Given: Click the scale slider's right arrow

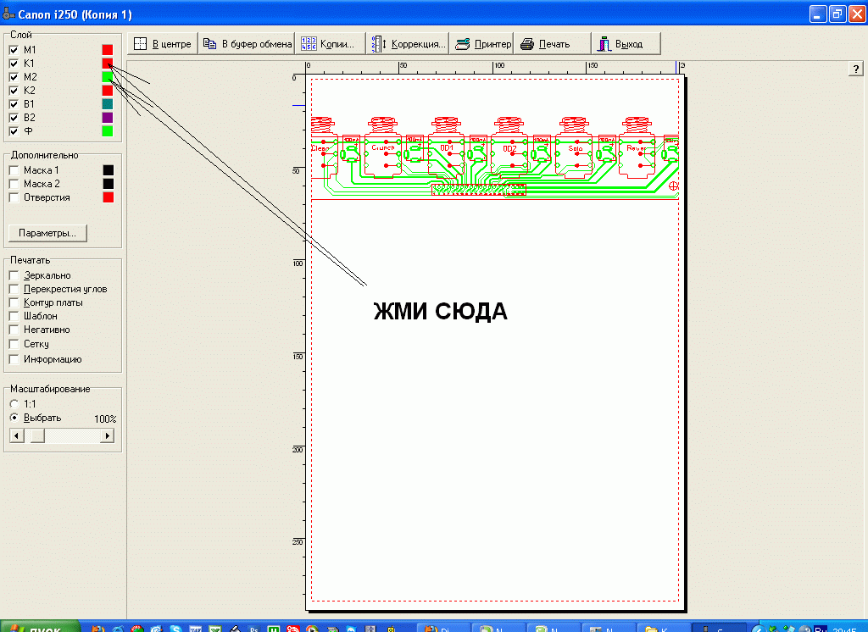Looking at the screenshot, I should [x=108, y=436].
